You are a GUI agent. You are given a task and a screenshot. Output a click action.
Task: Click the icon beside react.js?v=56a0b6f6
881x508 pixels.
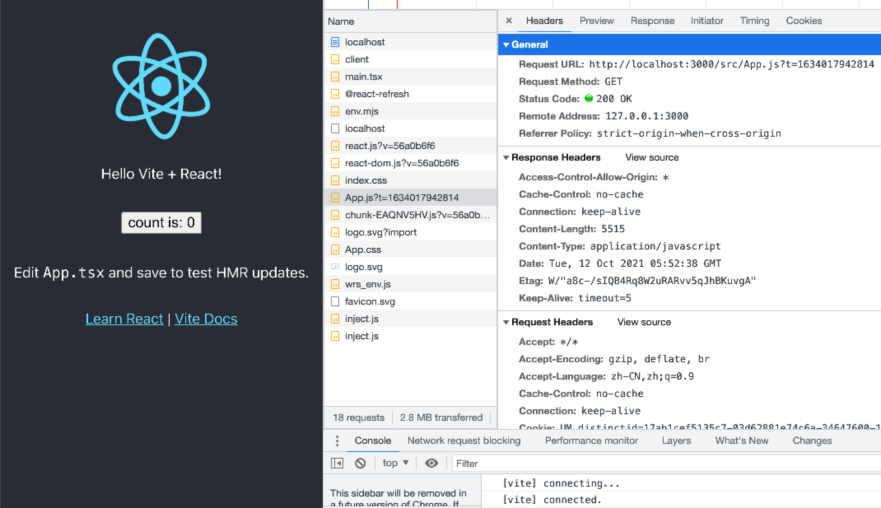335,146
